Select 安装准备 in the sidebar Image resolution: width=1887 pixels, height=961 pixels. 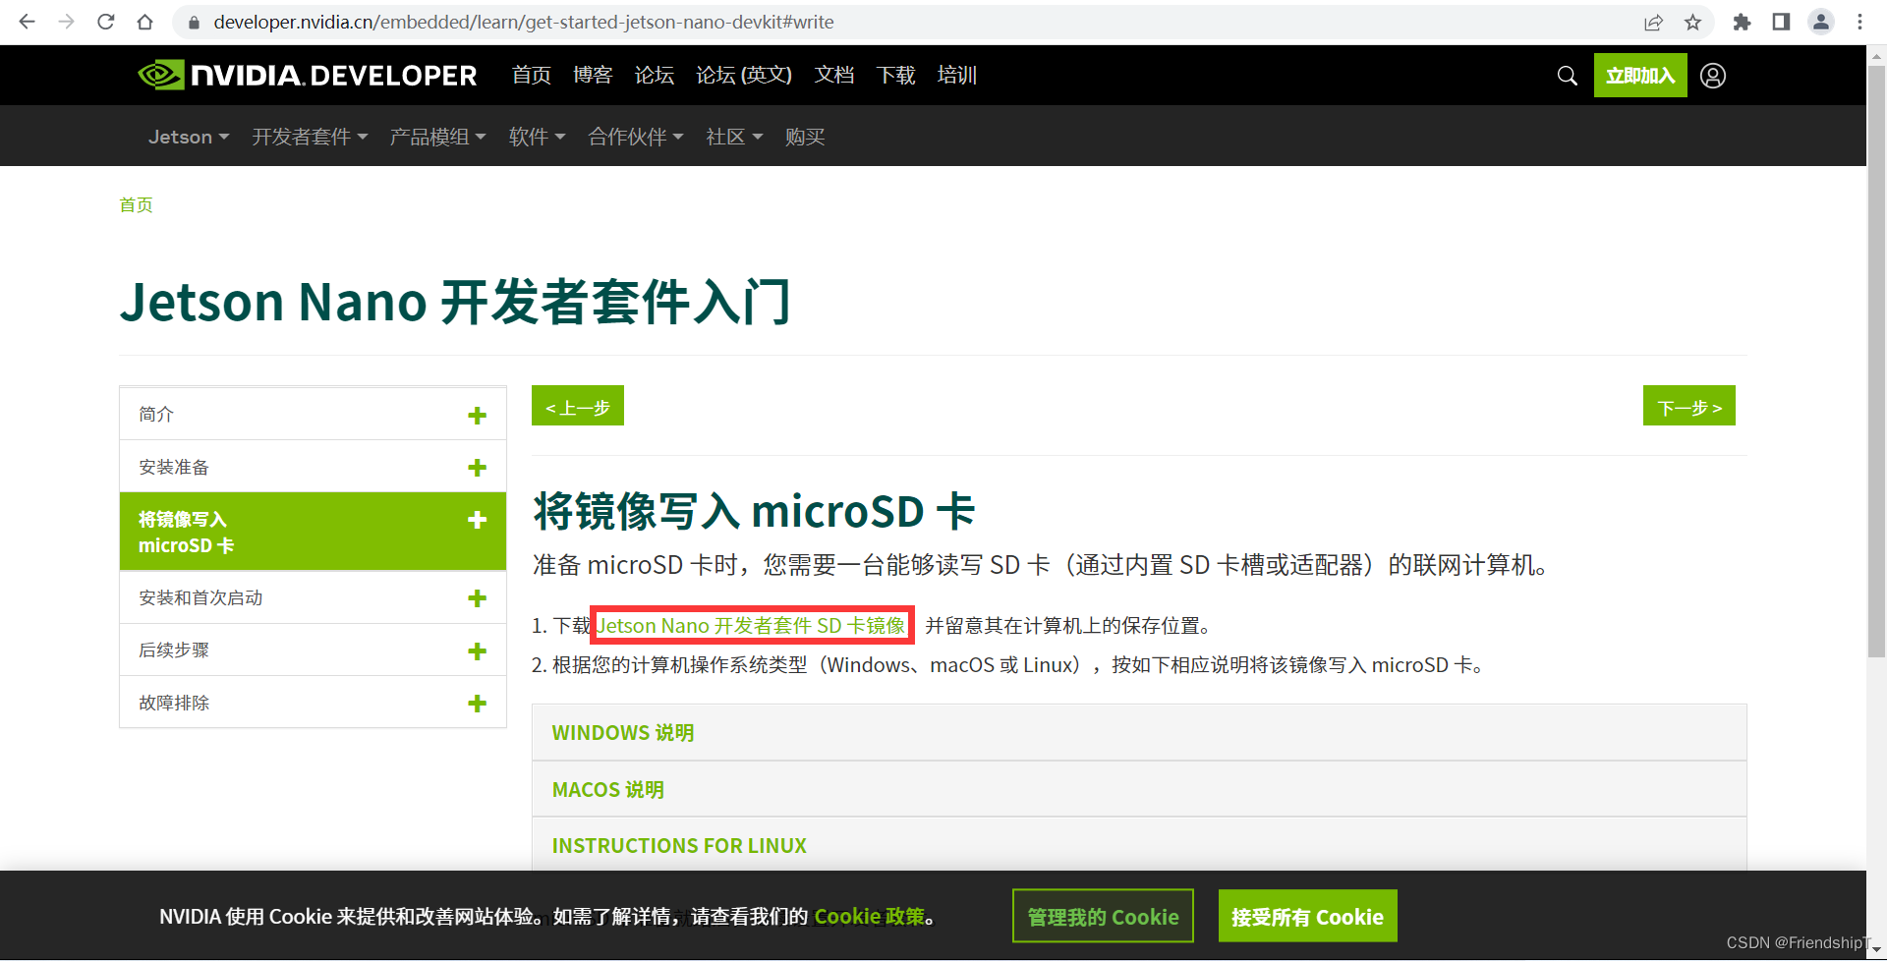click(313, 467)
